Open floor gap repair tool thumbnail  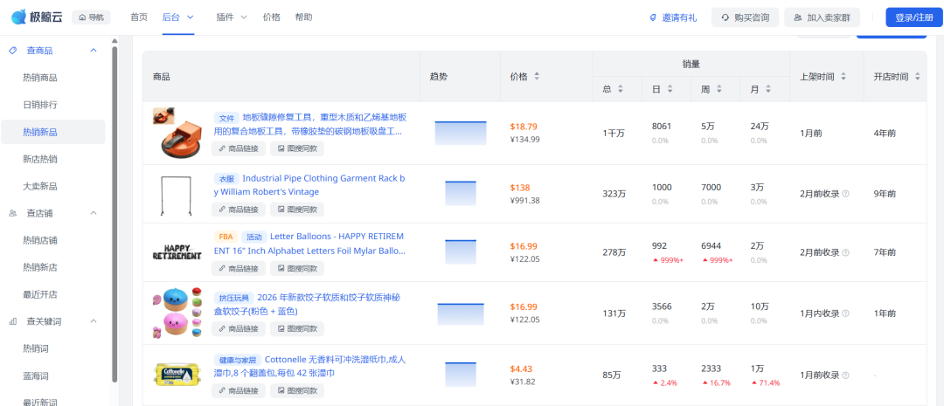pos(177,133)
